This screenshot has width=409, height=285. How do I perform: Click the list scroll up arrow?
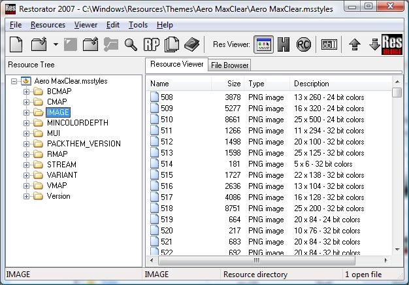[397, 82]
